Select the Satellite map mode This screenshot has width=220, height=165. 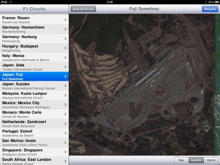[x=196, y=160]
